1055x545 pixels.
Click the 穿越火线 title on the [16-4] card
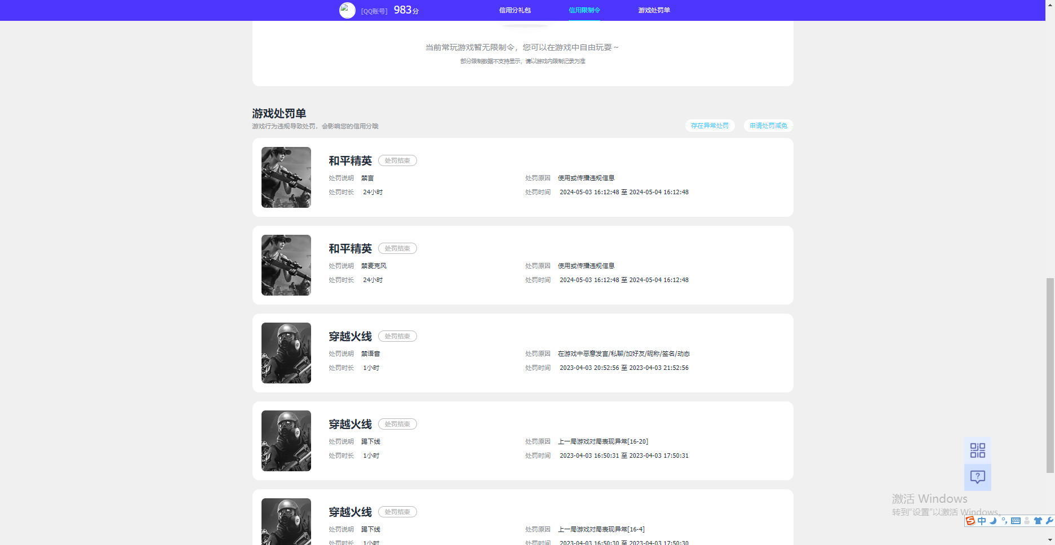[x=351, y=512]
